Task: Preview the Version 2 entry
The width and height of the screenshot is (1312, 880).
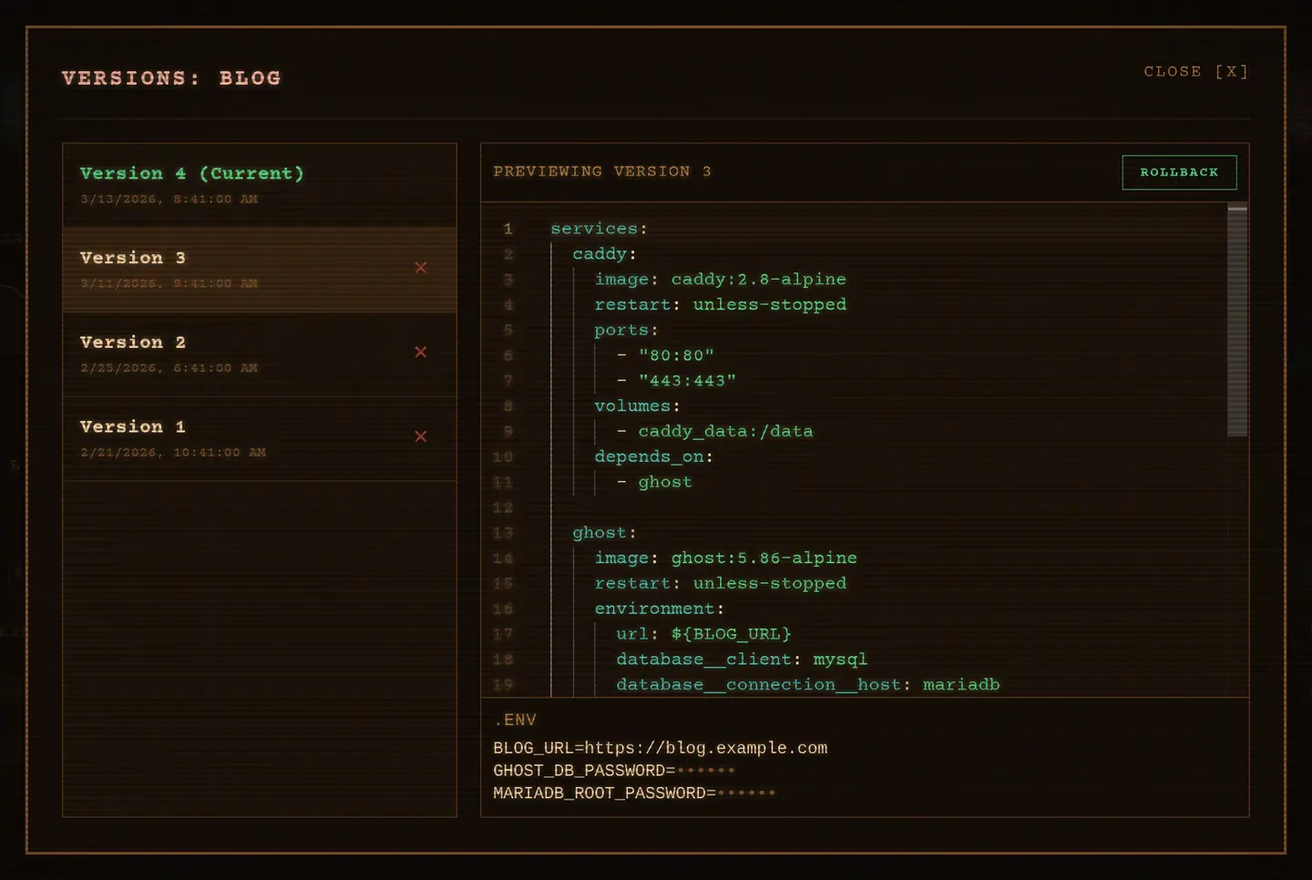Action: point(260,354)
